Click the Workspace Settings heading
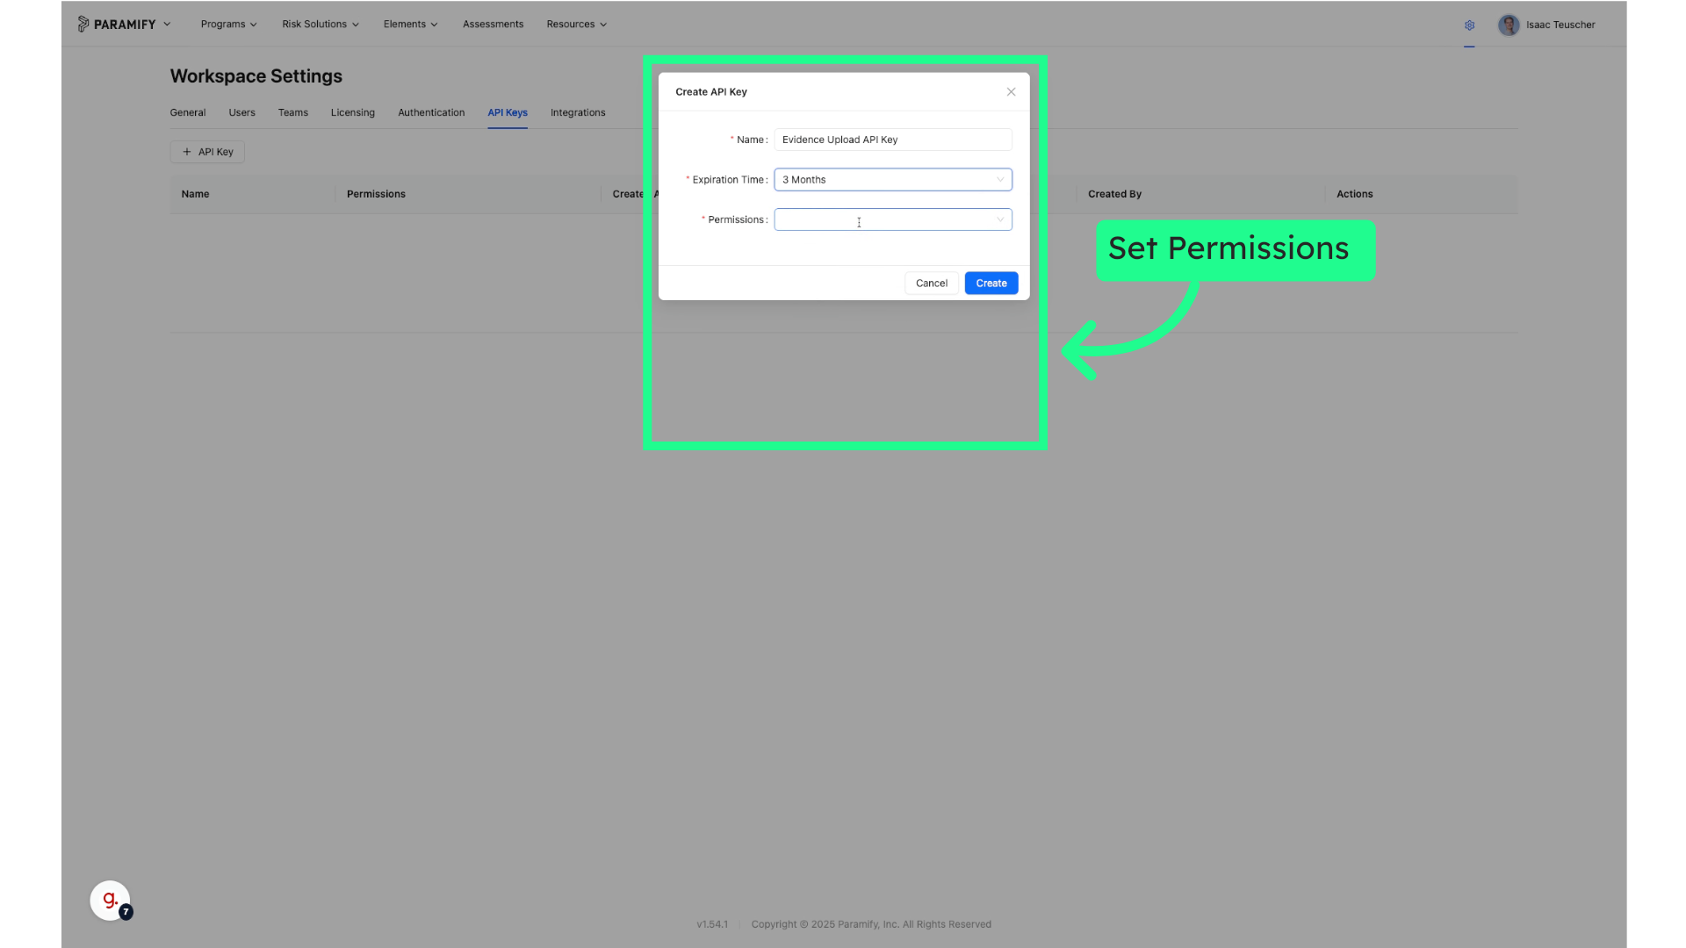 click(x=256, y=76)
